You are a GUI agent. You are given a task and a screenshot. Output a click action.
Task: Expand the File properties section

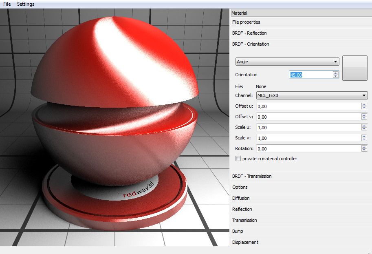coord(246,22)
